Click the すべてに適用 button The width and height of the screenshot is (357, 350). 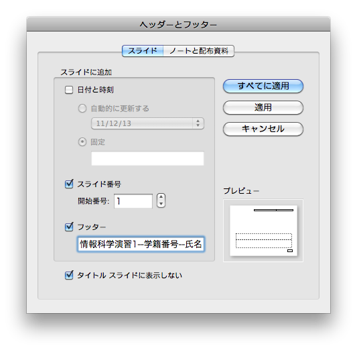point(263,86)
